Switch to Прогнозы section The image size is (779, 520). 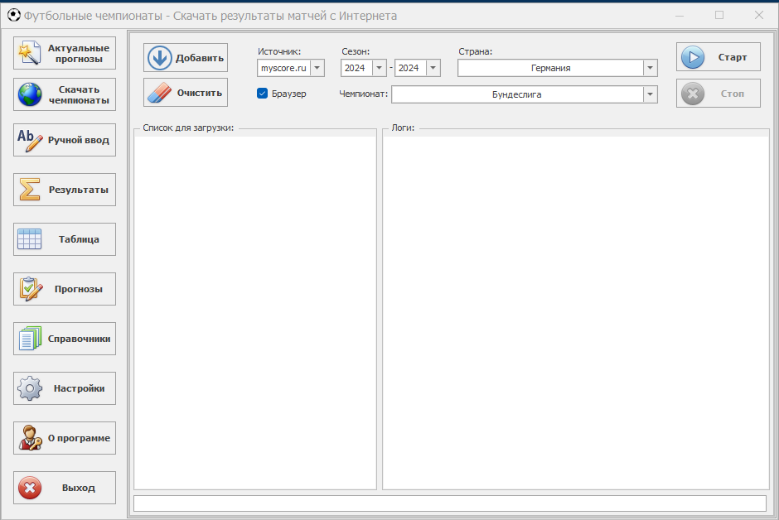(65, 289)
